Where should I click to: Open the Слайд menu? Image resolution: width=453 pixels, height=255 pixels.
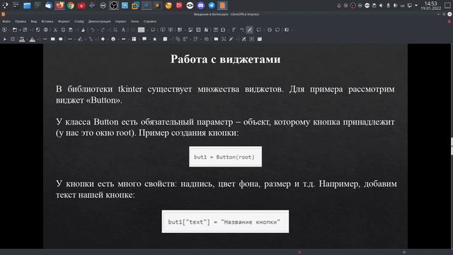pos(79,21)
